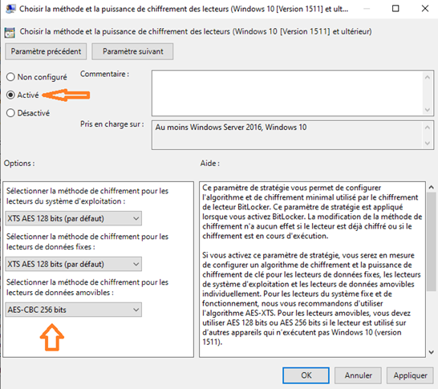
Task: Click the policy setting icon beside the header title
Action: click(x=10, y=32)
